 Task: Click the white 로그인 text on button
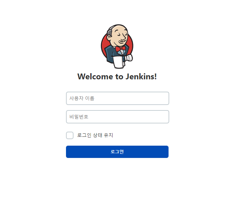pos(117,152)
